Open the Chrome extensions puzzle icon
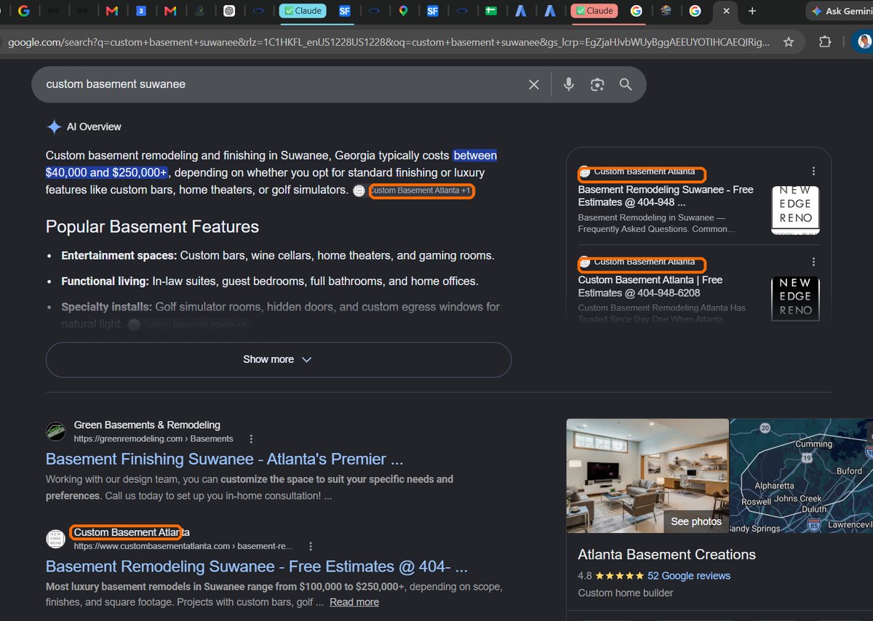 pos(825,42)
